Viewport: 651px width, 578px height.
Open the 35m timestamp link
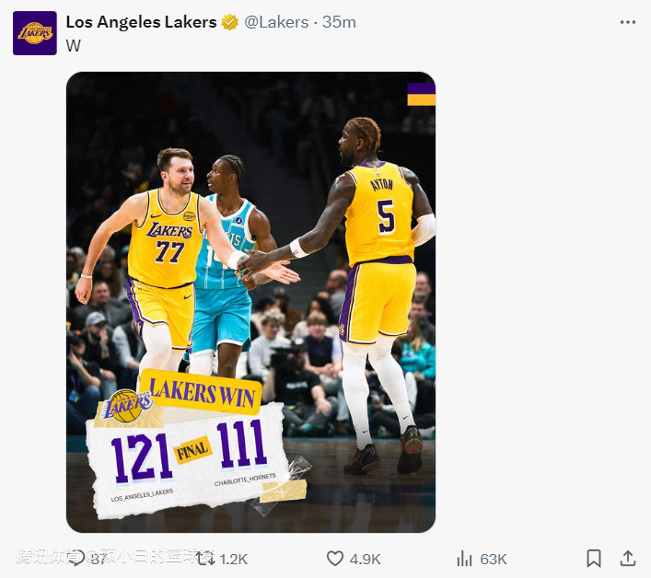339,22
